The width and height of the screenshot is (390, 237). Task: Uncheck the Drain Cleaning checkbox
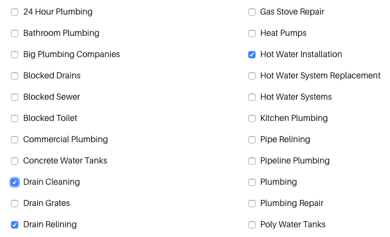[x=15, y=182]
